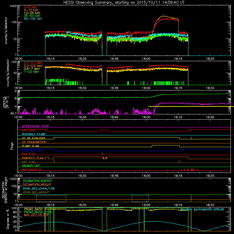
Task: Select the B level tick on the GOES panel
Action: coord(16,98)
